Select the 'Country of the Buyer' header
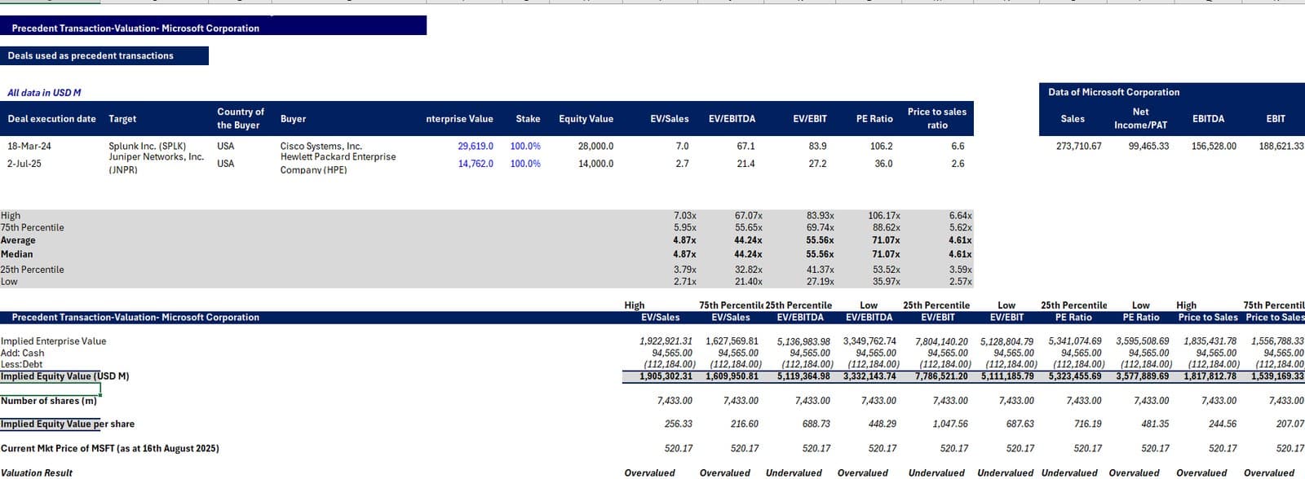Viewport: 1305px width, 479px height. (241, 118)
